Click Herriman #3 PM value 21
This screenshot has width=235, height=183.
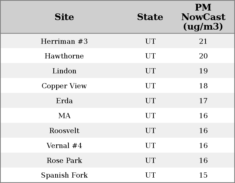click(x=203, y=41)
